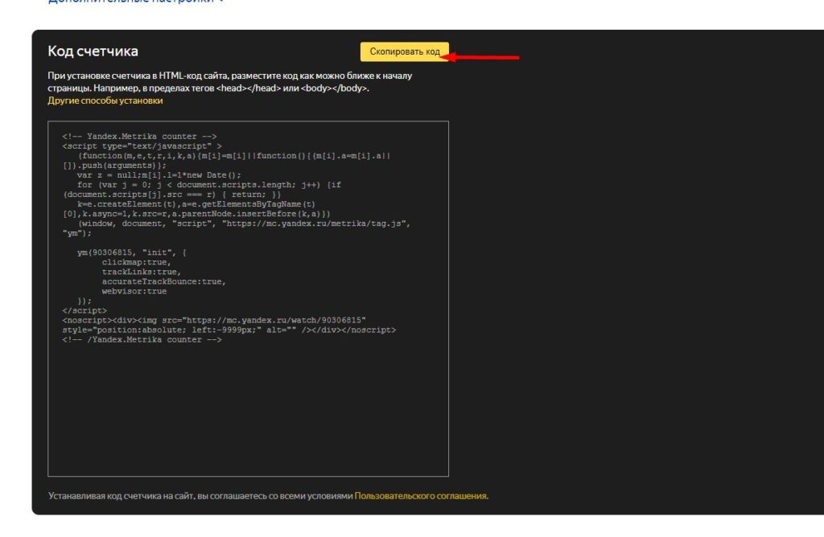Click the "<noscript>" image tag line
The width and height of the screenshot is (824, 537).
coord(213,320)
